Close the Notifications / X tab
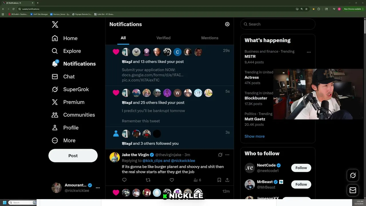The image size is (366, 206). click(33, 3)
